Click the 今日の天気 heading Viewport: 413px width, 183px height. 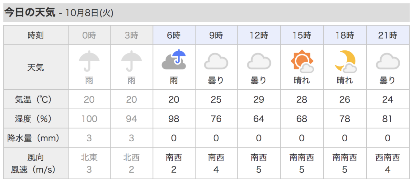pos(30,13)
